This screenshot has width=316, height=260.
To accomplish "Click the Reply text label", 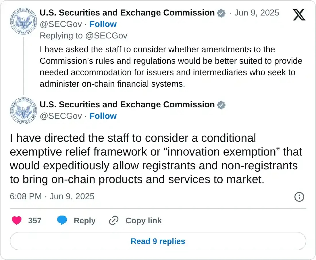I will (x=84, y=220).
